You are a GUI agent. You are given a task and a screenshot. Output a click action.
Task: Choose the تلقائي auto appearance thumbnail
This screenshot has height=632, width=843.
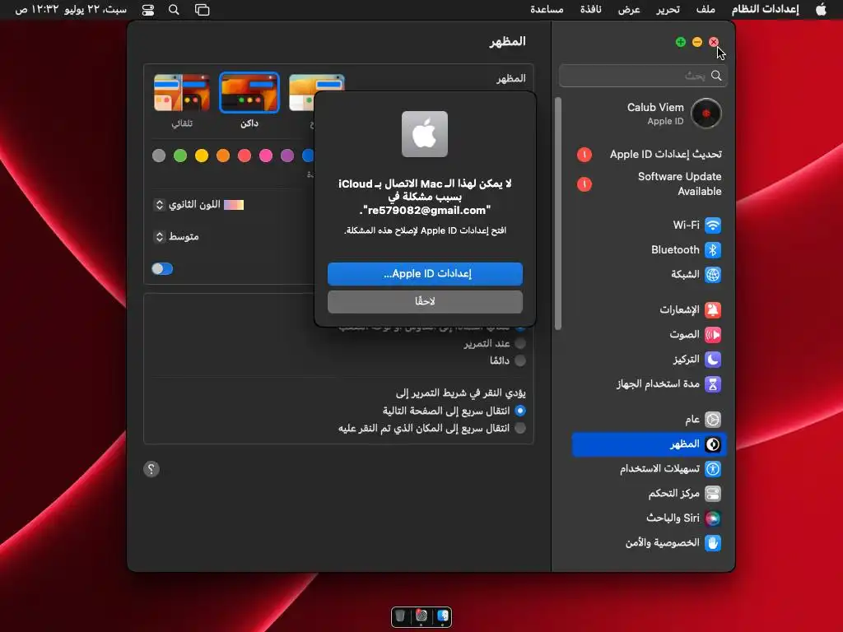coord(182,93)
